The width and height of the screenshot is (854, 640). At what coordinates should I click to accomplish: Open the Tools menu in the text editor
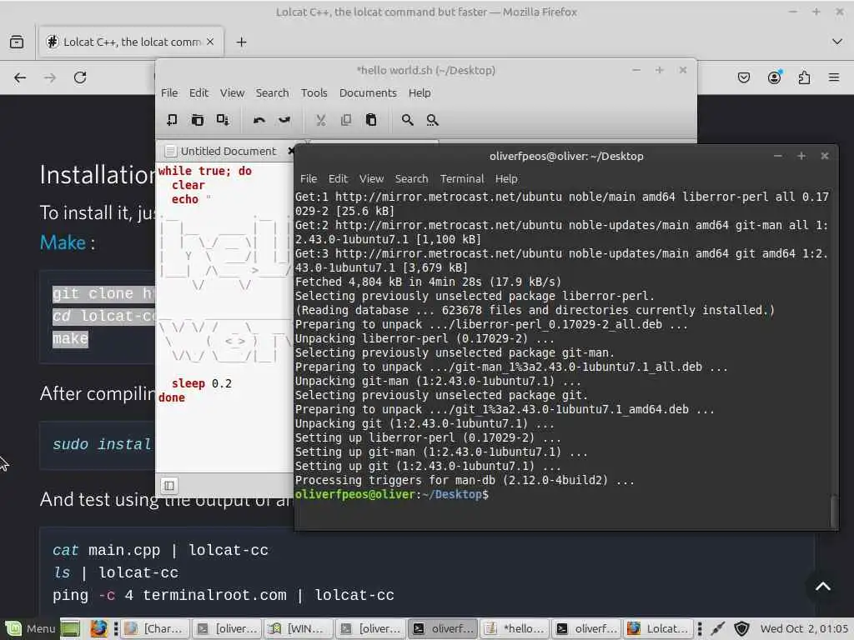tap(314, 93)
